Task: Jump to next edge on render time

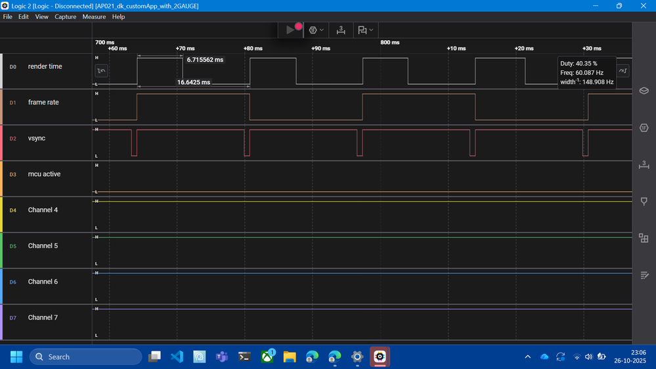Action: [x=623, y=71]
